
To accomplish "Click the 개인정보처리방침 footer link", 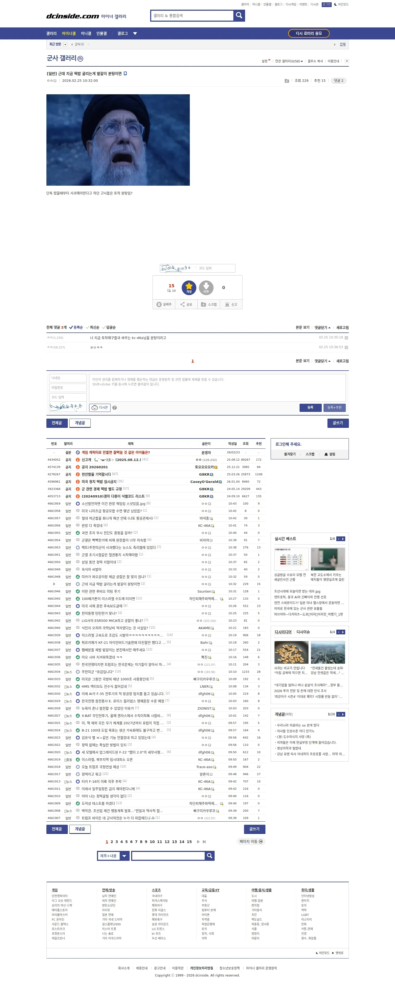I will point(201,968).
